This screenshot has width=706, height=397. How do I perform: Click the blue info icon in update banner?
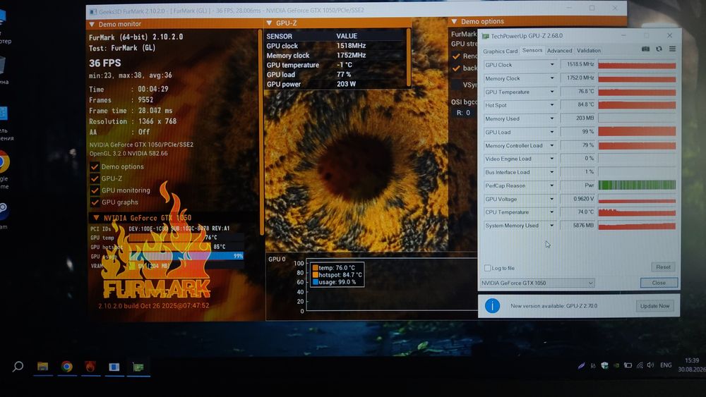pyautogui.click(x=492, y=306)
